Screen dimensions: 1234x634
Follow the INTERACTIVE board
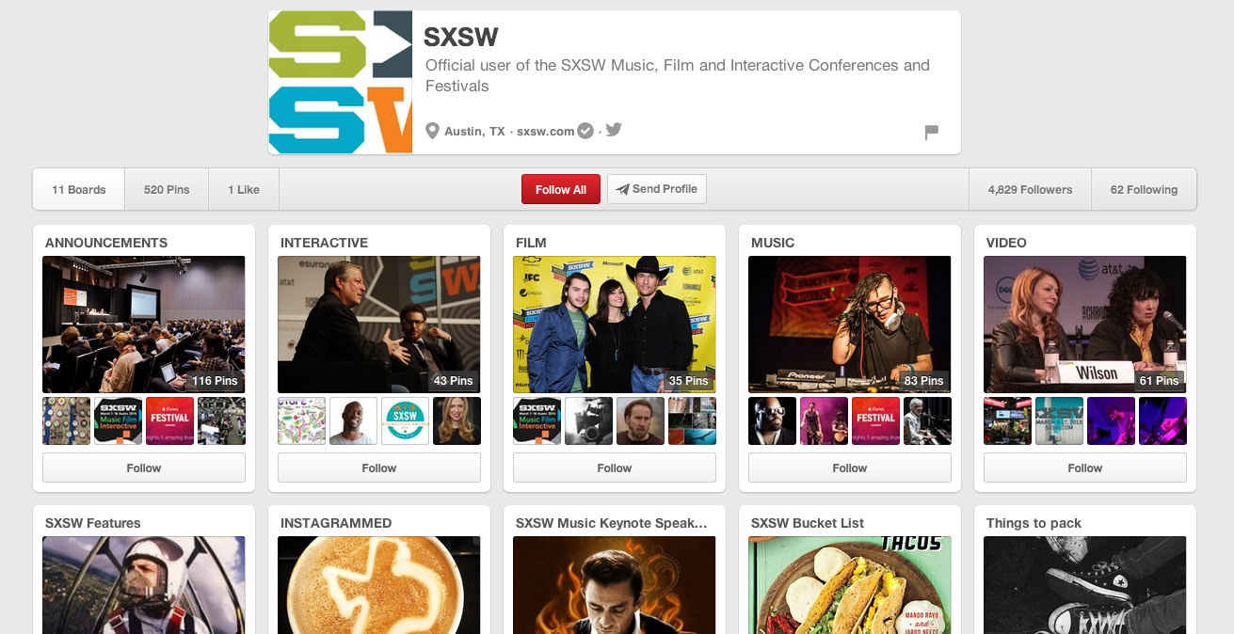tap(379, 468)
